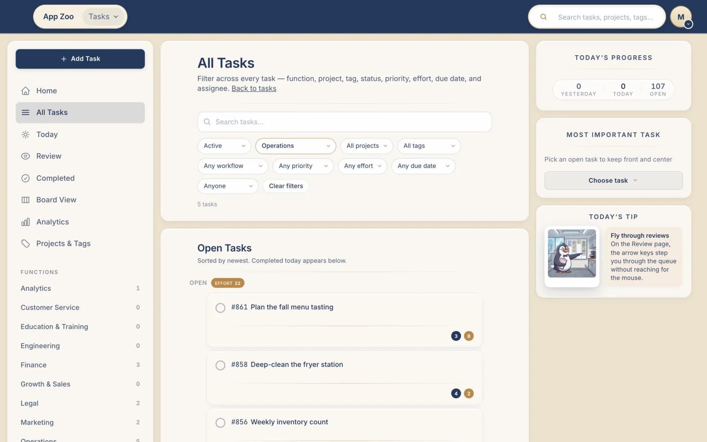Mark task #858 Deep-clean fryer station complete
This screenshot has height=442, width=707.
click(x=220, y=365)
